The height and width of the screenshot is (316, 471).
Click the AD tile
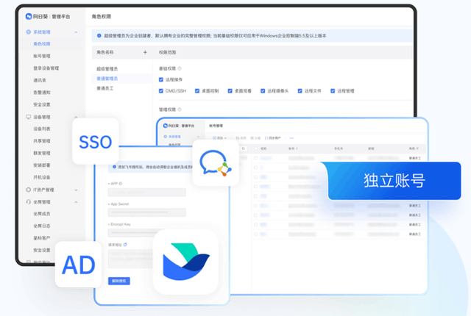[79, 265]
